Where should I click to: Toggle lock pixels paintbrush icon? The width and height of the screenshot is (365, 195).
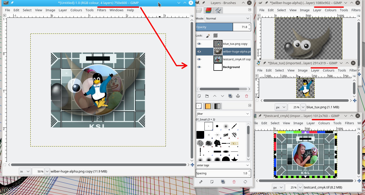[x=208, y=36]
